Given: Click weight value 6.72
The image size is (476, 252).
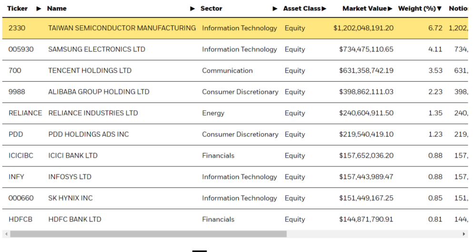Looking at the screenshot, I should (436, 28).
